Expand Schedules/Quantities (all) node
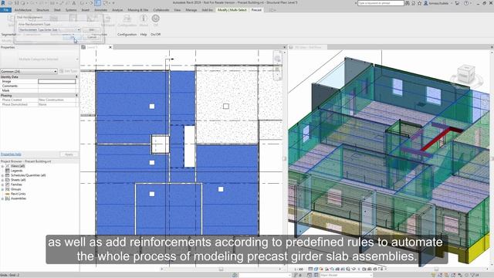494x278 pixels. point(2,175)
